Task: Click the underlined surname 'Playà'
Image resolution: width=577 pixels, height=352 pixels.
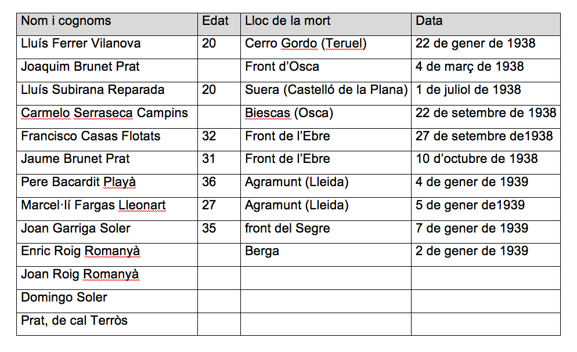Action: (x=120, y=182)
